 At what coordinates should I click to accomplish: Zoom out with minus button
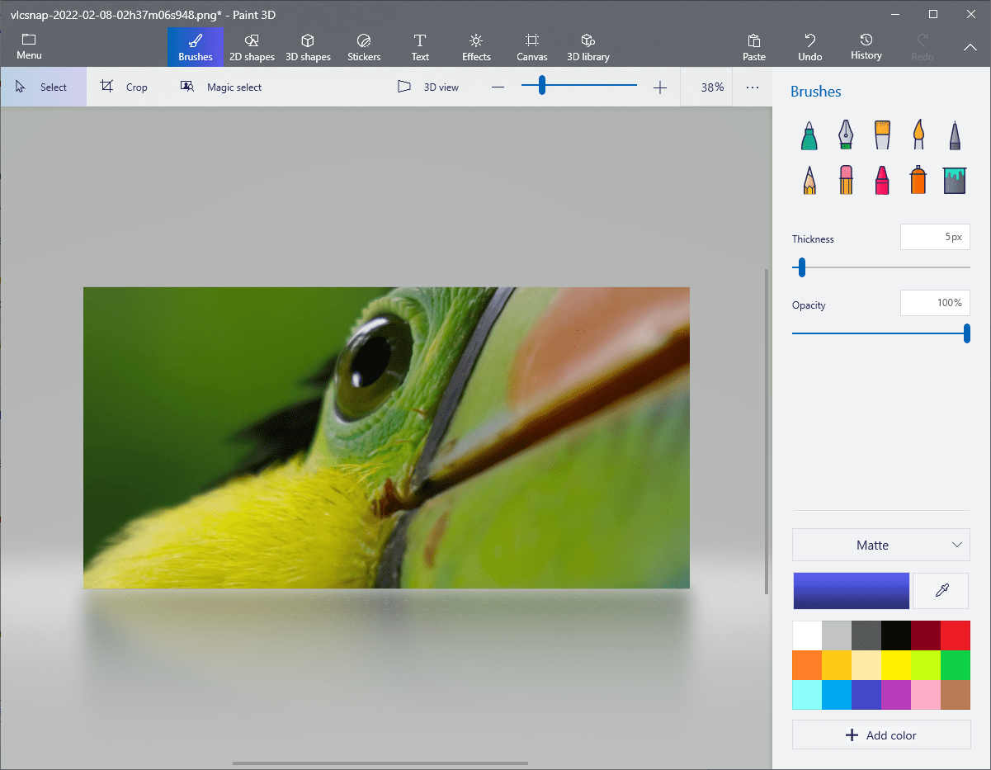[498, 87]
